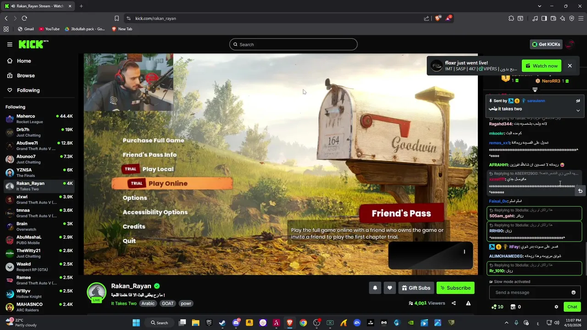
Task: Click in the Kick search field
Action: tap(293, 44)
